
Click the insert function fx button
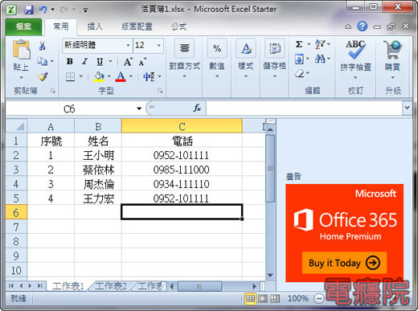(197, 108)
